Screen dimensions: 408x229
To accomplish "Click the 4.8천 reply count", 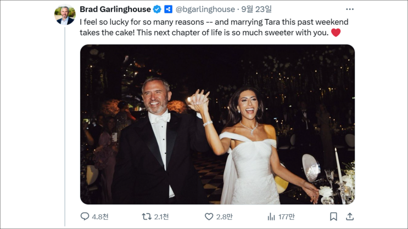I will [99, 216].
